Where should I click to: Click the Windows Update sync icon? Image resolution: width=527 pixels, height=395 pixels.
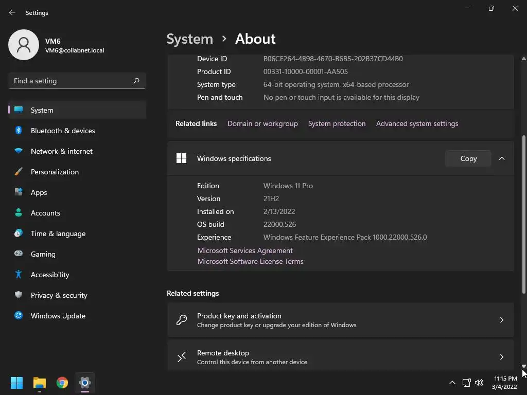pyautogui.click(x=19, y=316)
